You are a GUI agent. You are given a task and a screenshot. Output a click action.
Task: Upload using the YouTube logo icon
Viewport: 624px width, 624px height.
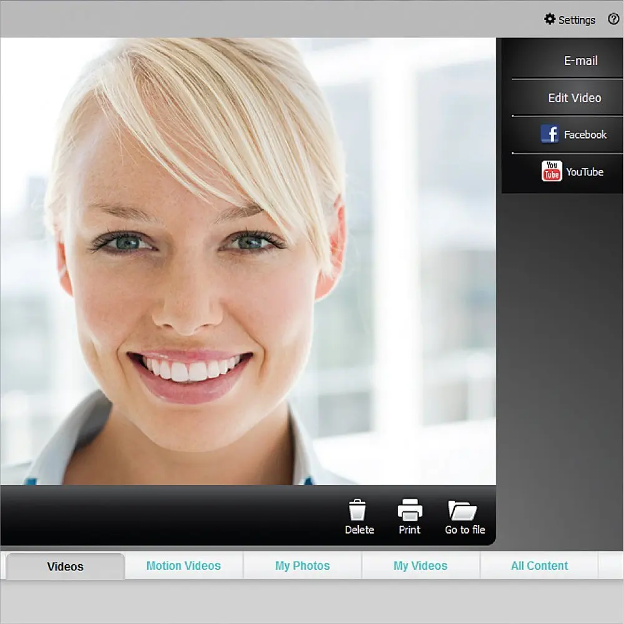(x=552, y=171)
